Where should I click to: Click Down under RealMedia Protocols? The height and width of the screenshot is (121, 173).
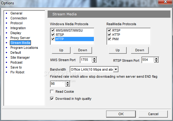pyautogui.click(x=140, y=50)
